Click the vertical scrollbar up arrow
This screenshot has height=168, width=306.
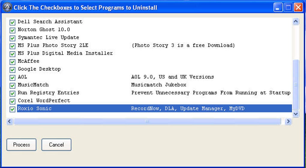pyautogui.click(x=296, y=21)
